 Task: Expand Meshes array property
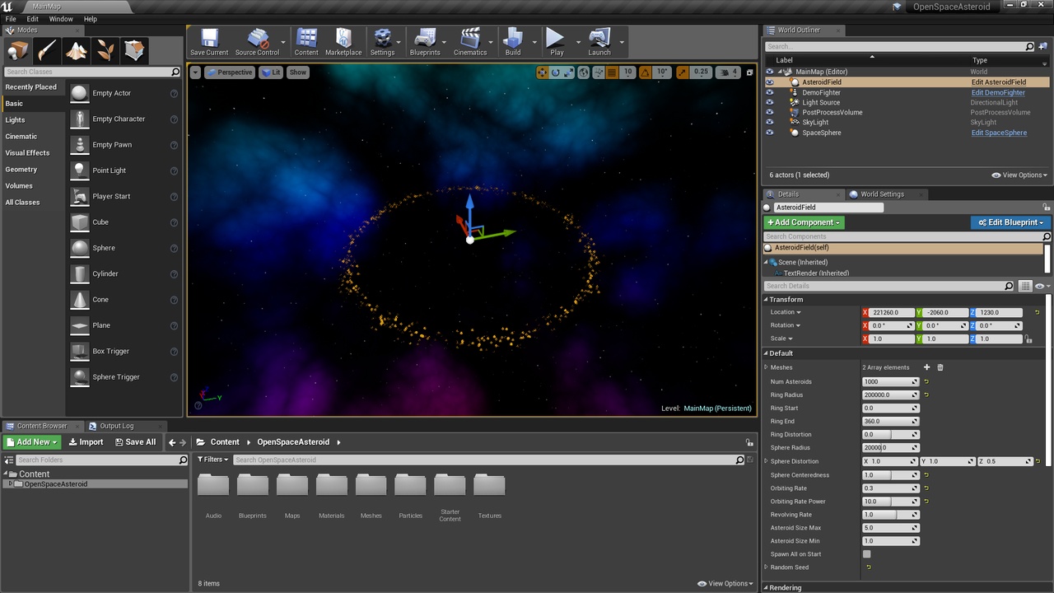coord(766,367)
